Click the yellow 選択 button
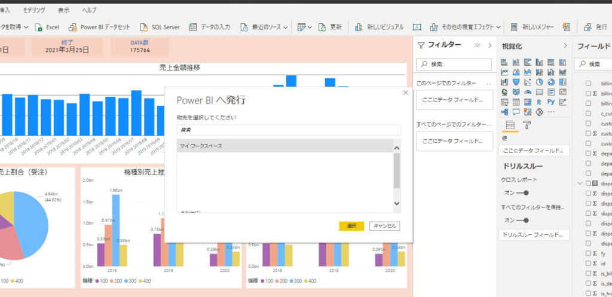The height and width of the screenshot is (297, 612). 351,226
